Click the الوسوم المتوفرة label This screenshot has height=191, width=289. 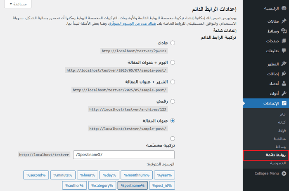pyautogui.click(x=160, y=164)
